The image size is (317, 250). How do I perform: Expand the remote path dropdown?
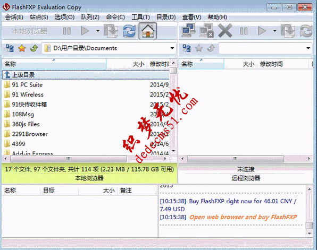click(308, 48)
